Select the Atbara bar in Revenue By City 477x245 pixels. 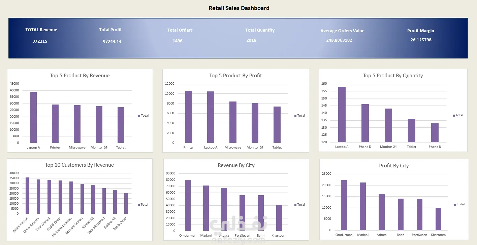point(224,209)
